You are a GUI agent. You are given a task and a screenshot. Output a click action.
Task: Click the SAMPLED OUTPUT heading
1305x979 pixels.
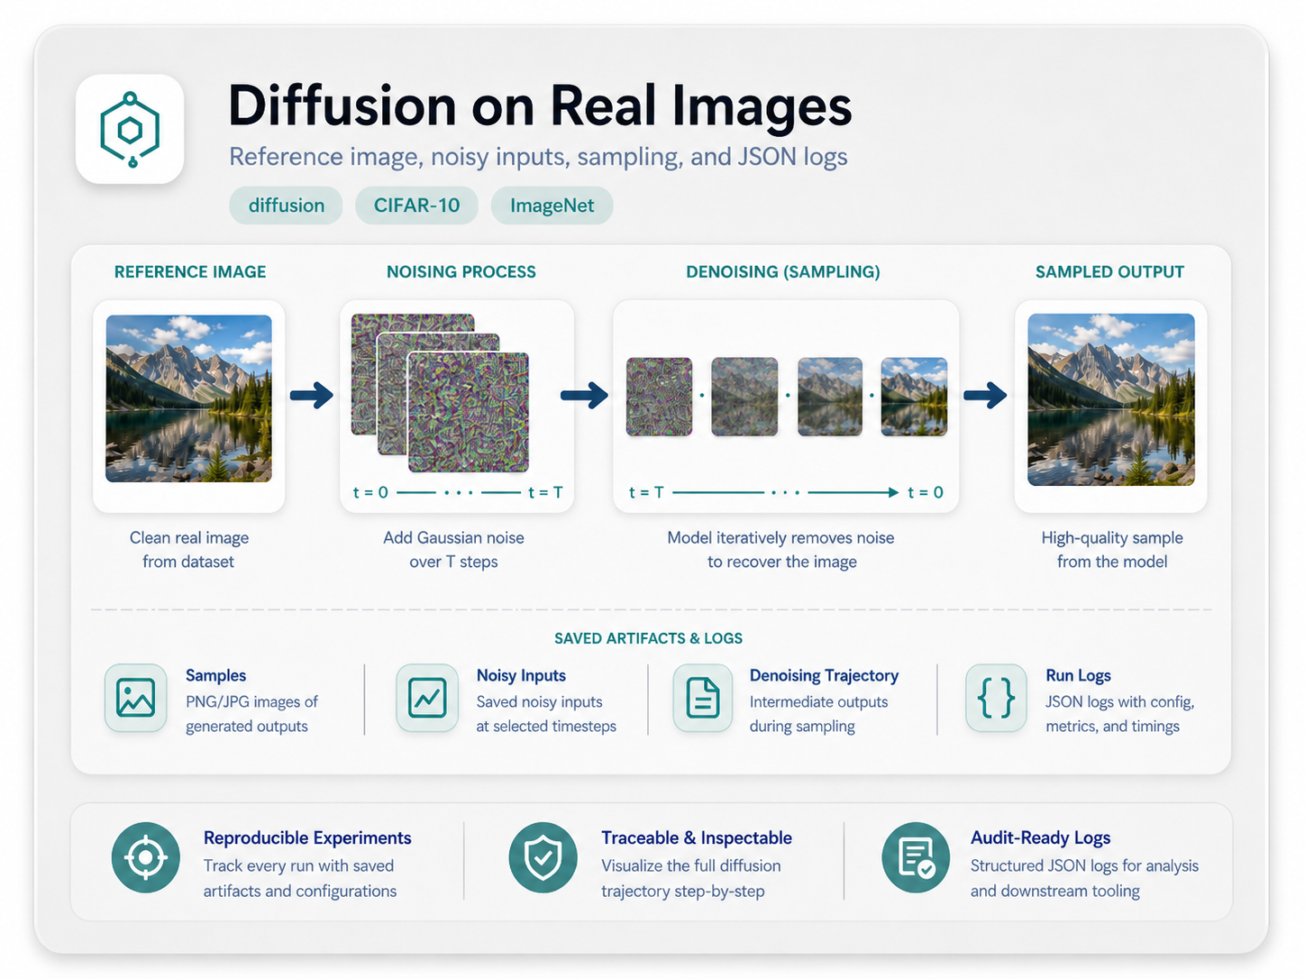[1109, 272]
